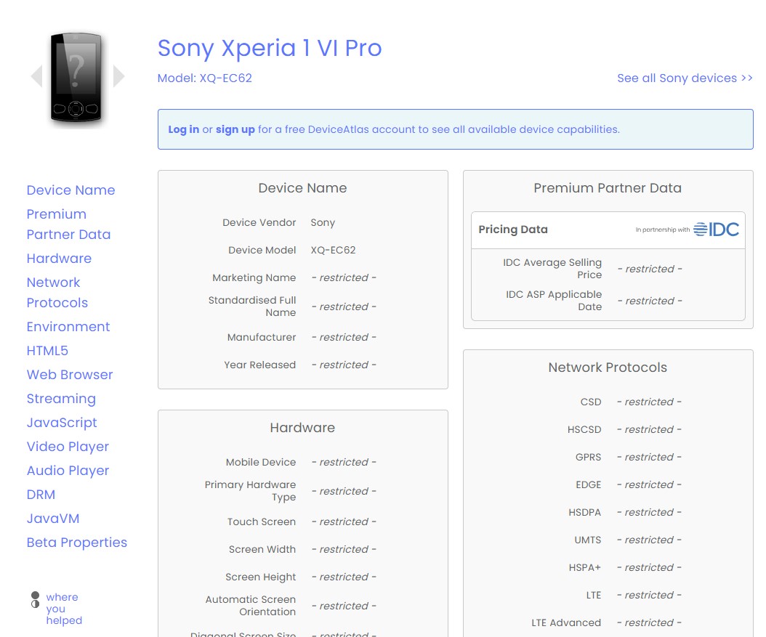Select Video Player in the sidebar
The image size is (766, 637).
coord(68,446)
